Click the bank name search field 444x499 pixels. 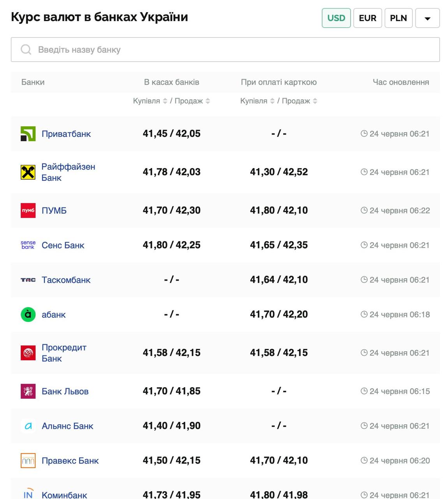225,50
